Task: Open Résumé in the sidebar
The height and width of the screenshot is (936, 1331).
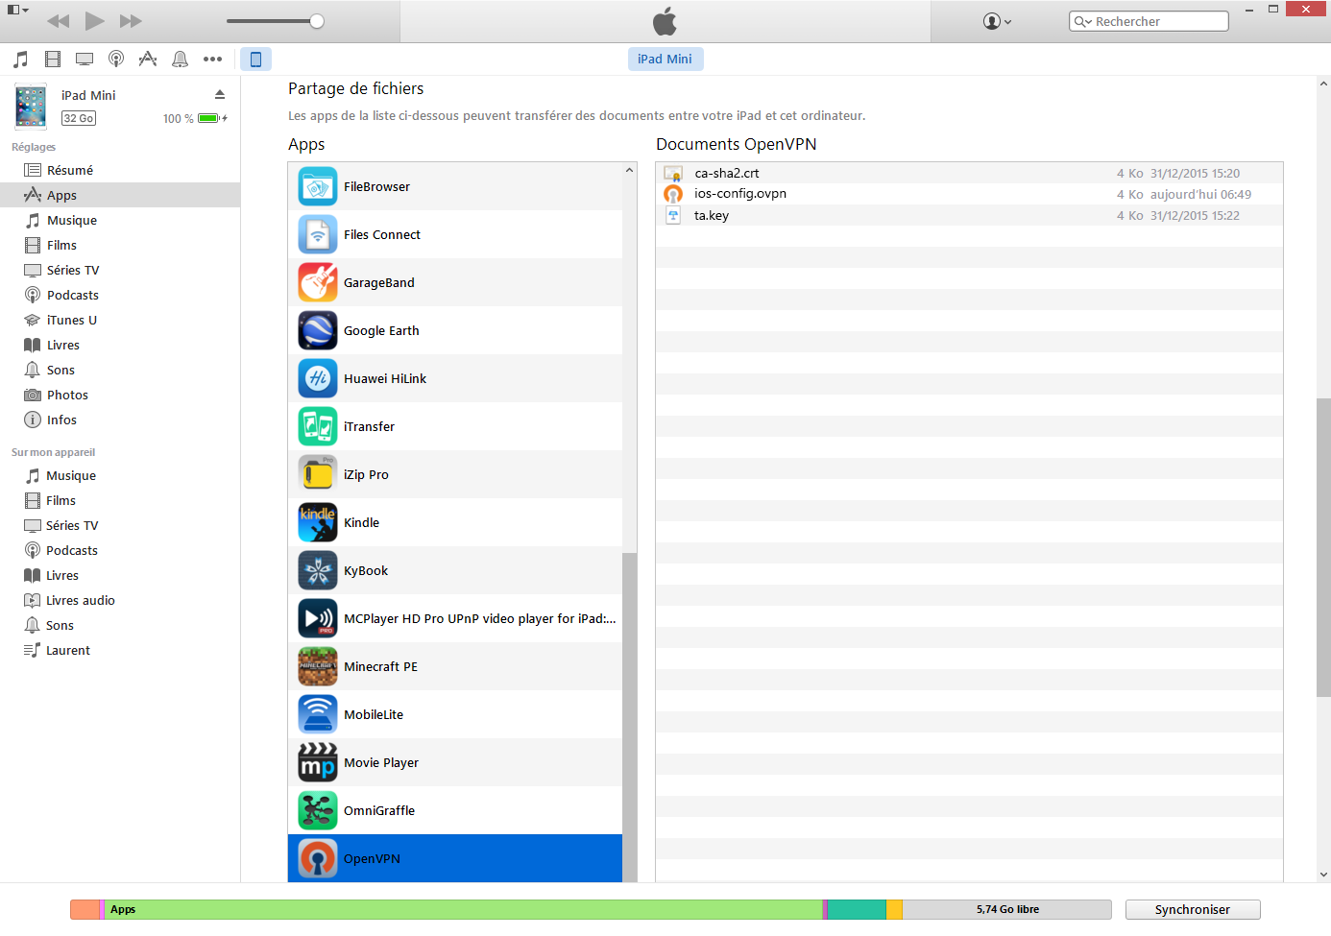Action: click(70, 170)
